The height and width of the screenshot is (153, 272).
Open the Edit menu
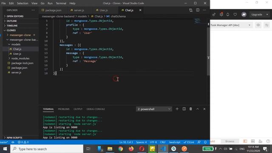11,3
